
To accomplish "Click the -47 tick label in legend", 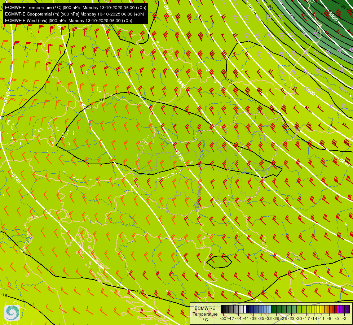I will point(231,318).
